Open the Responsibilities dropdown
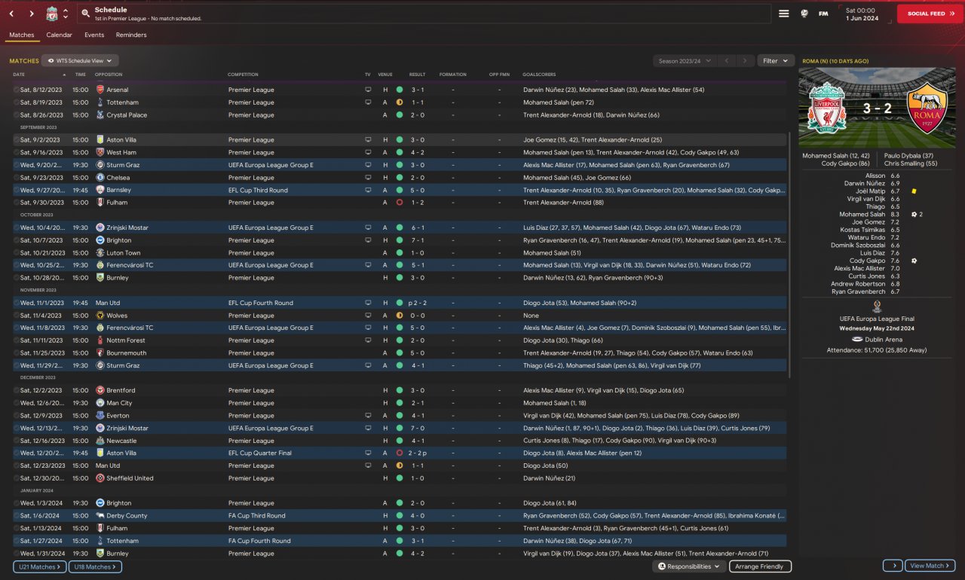The height and width of the screenshot is (580, 965). point(689,566)
